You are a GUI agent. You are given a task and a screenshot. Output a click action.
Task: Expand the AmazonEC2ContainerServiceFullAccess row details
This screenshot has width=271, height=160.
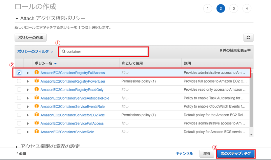tap(28, 123)
